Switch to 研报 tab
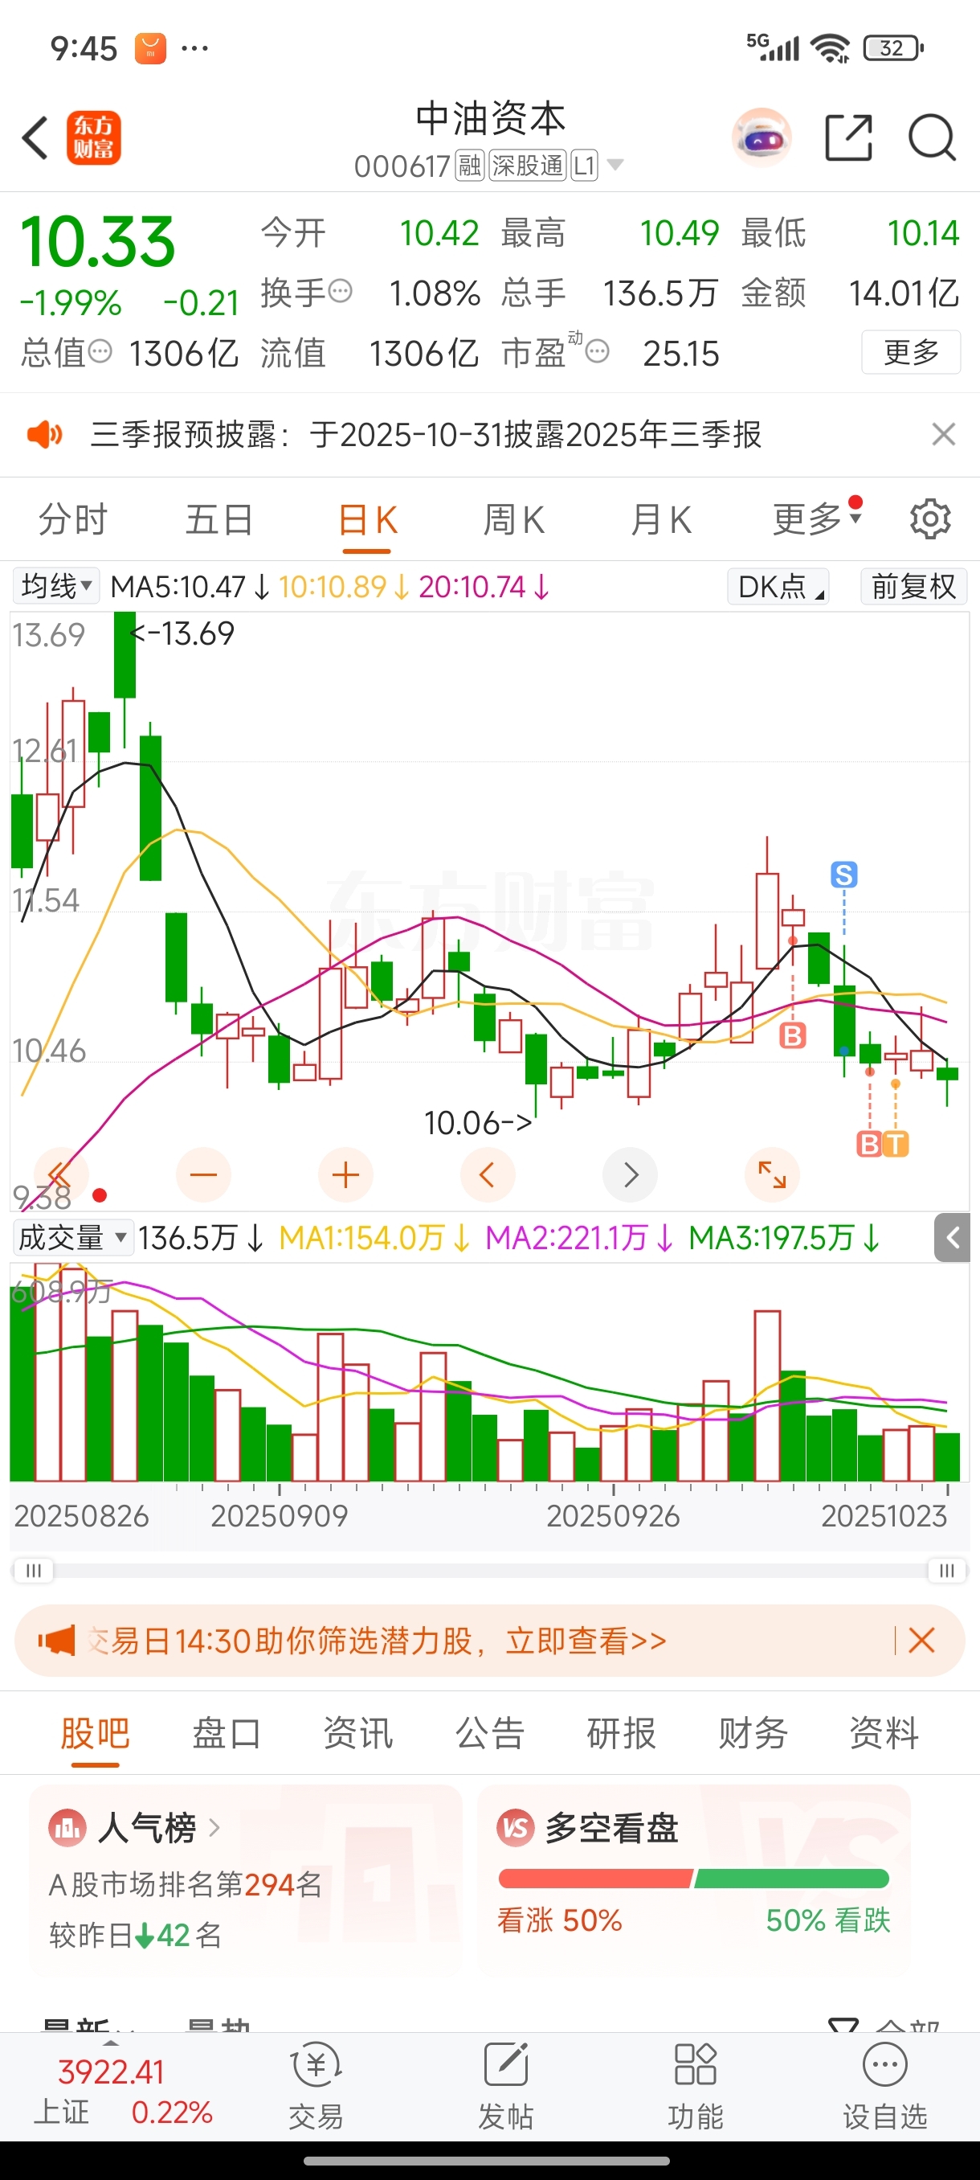980x2180 pixels. pos(622,1733)
